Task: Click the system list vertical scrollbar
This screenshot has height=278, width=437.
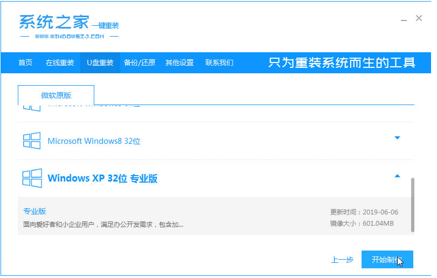Action: click(412, 205)
